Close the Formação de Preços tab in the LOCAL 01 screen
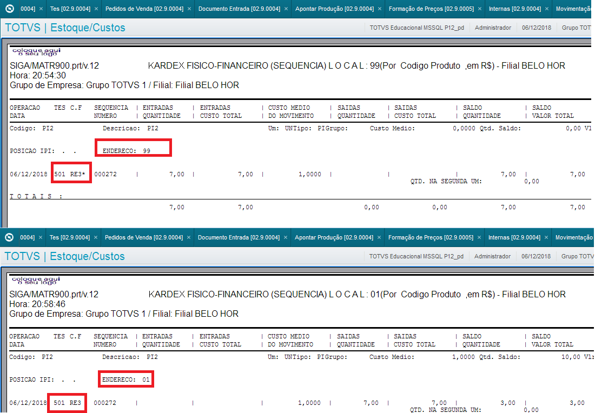 [x=479, y=237]
